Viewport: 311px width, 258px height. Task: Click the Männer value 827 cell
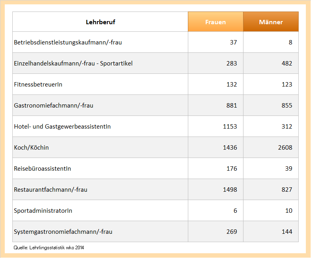tap(286, 189)
